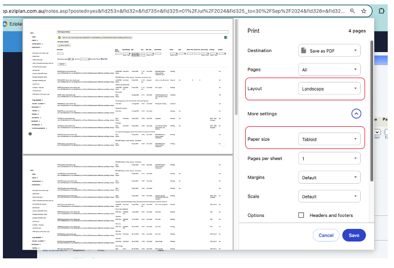
Task: Click the zoom magnifier icon in address bar
Action: [x=354, y=11]
